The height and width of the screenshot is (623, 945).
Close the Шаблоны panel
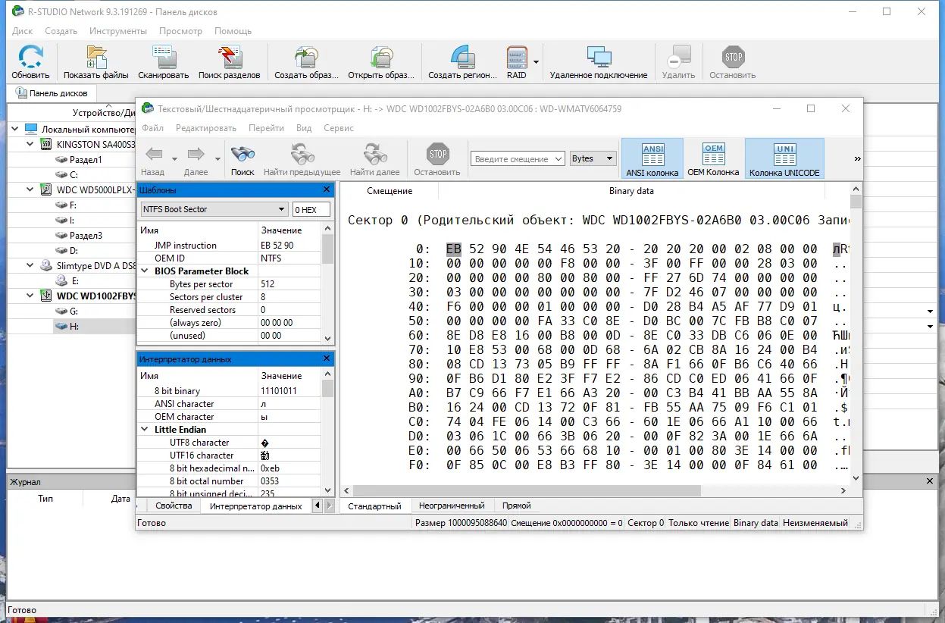pos(327,189)
